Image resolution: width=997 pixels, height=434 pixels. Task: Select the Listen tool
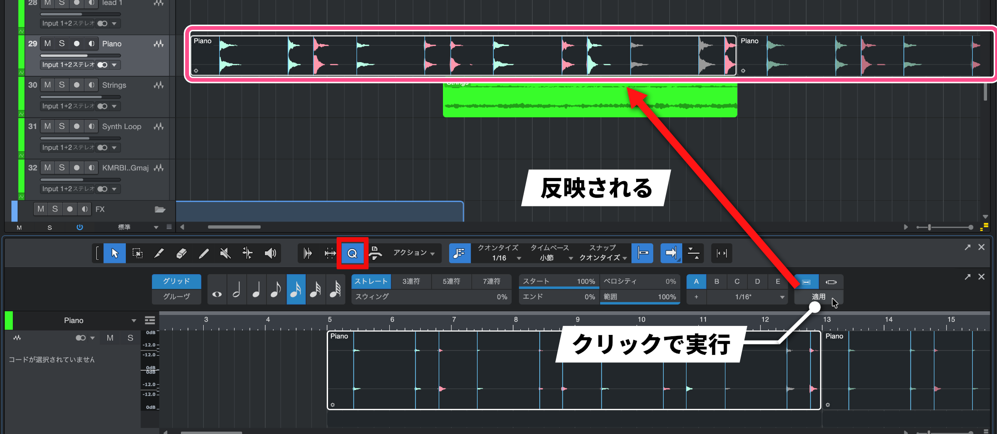pos(271,253)
